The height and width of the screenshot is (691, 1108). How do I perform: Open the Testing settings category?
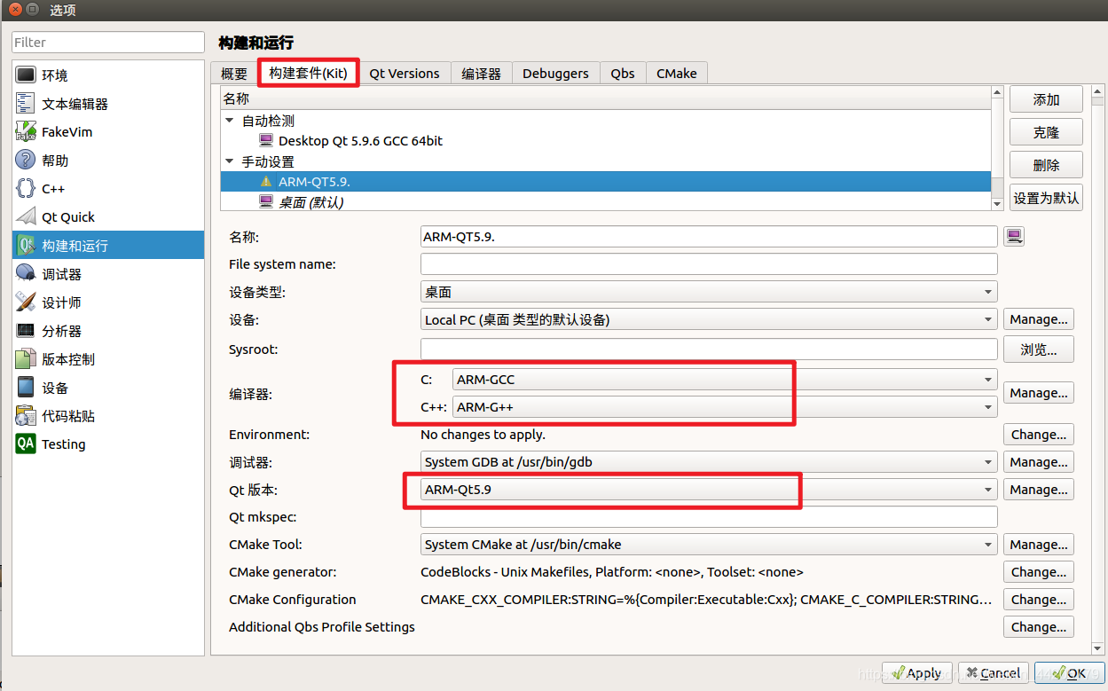[x=108, y=444]
